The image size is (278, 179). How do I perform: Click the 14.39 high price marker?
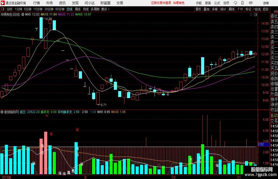[48, 19]
